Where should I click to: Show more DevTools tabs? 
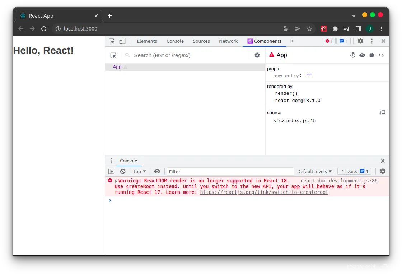pos(291,41)
